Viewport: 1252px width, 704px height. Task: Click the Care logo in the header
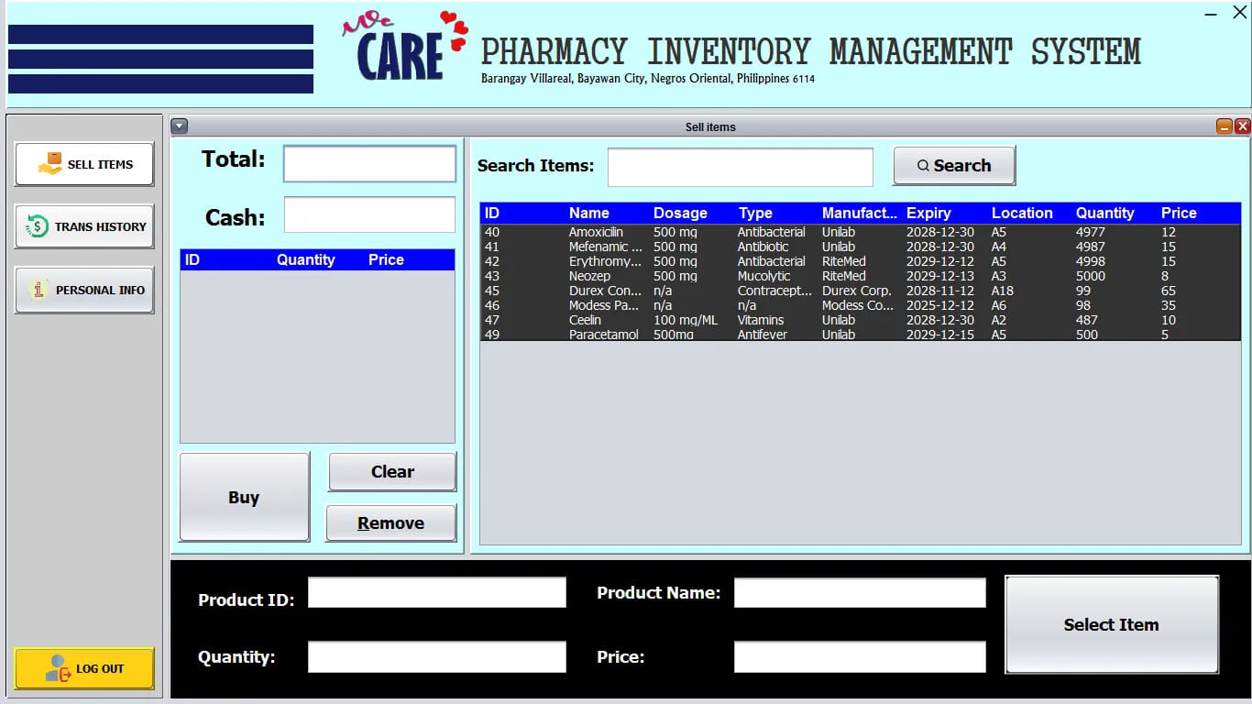pyautogui.click(x=404, y=47)
